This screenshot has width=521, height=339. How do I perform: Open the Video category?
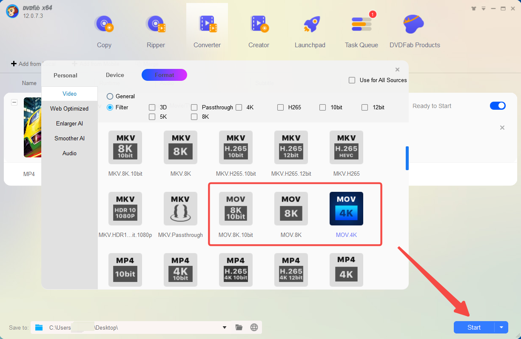point(69,94)
